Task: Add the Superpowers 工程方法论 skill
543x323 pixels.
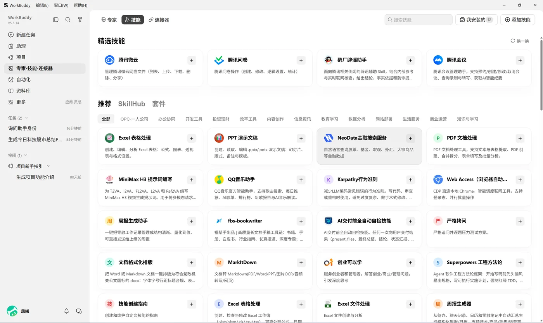Action: pos(520,262)
